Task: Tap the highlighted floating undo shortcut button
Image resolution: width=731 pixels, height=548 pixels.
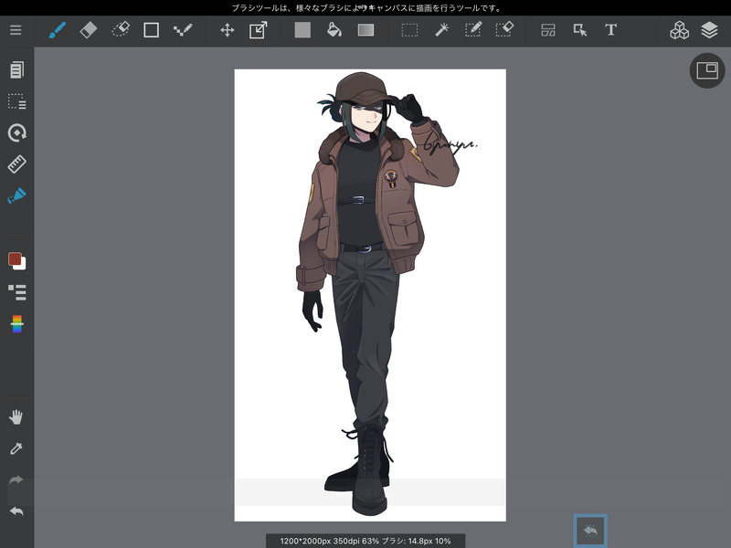Action: [590, 531]
